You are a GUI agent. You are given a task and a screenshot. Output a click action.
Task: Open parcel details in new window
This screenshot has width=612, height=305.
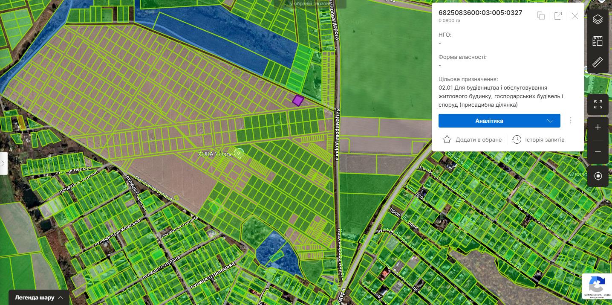[x=557, y=16]
